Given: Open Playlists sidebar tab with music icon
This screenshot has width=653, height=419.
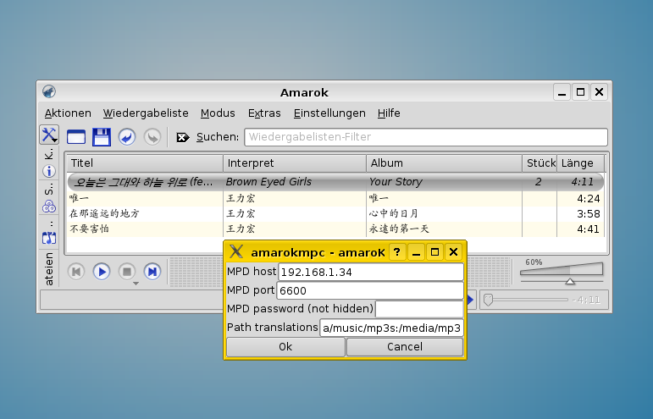Looking at the screenshot, I should (49, 233).
